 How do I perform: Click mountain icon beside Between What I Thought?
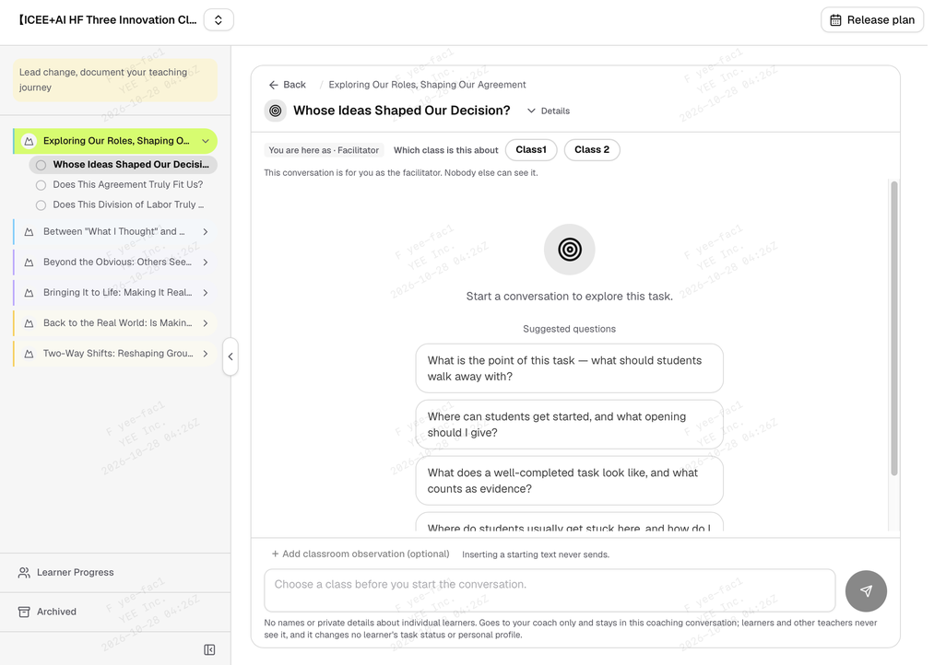pyautogui.click(x=29, y=232)
